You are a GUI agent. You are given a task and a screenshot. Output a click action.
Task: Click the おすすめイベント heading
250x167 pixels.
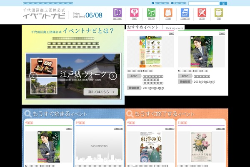pyautogui.click(x=142, y=27)
